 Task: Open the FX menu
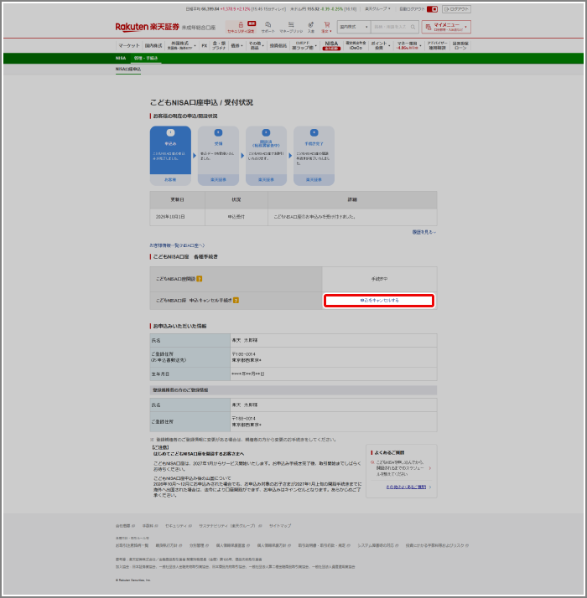(205, 45)
